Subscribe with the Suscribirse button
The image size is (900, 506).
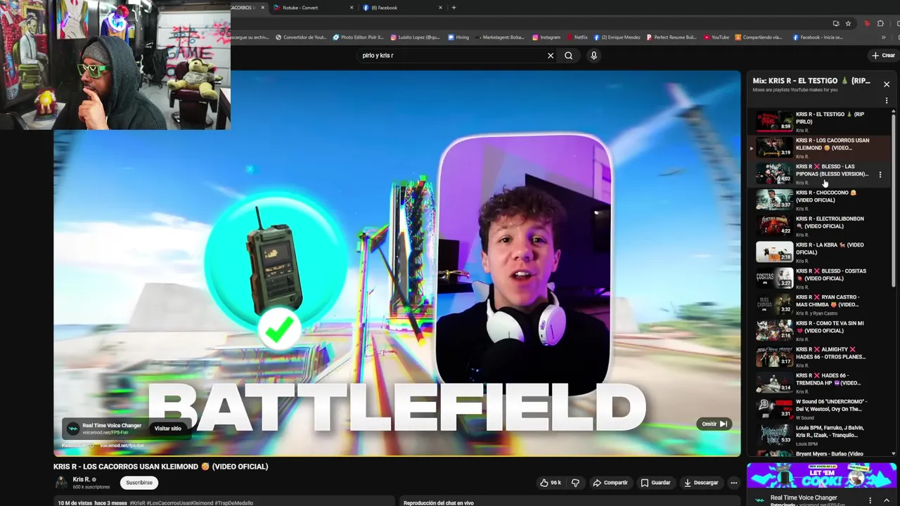(139, 483)
